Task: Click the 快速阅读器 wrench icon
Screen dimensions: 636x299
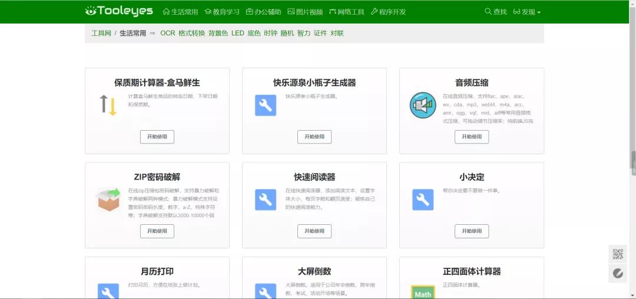Action: pyautogui.click(x=266, y=200)
